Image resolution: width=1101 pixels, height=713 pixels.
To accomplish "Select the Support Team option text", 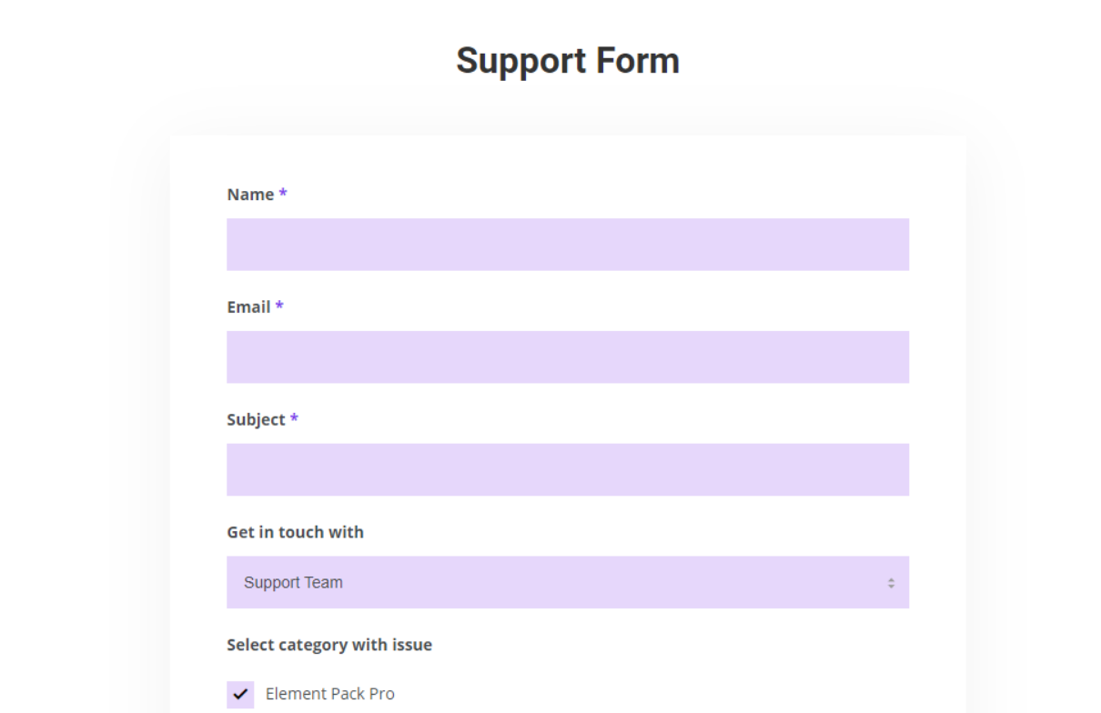I will point(293,583).
